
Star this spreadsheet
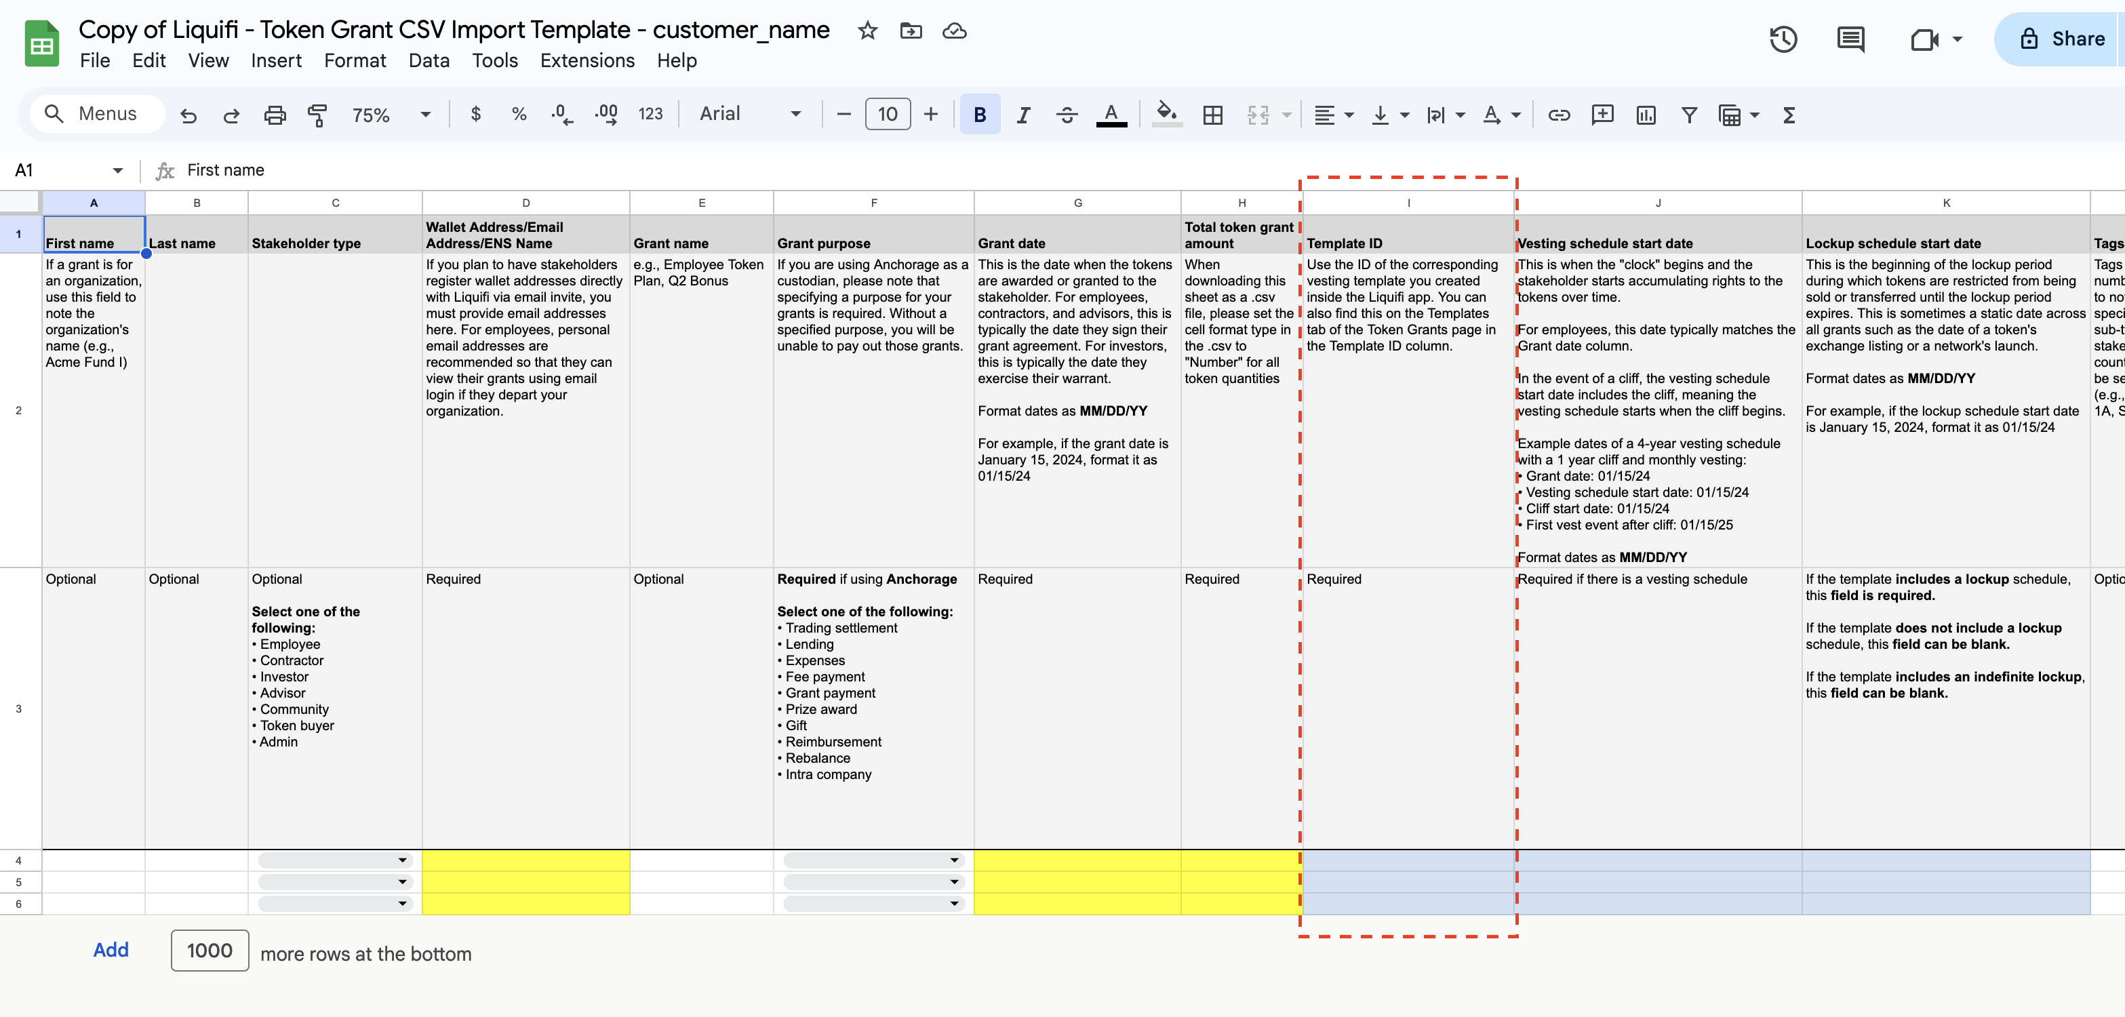(x=867, y=31)
